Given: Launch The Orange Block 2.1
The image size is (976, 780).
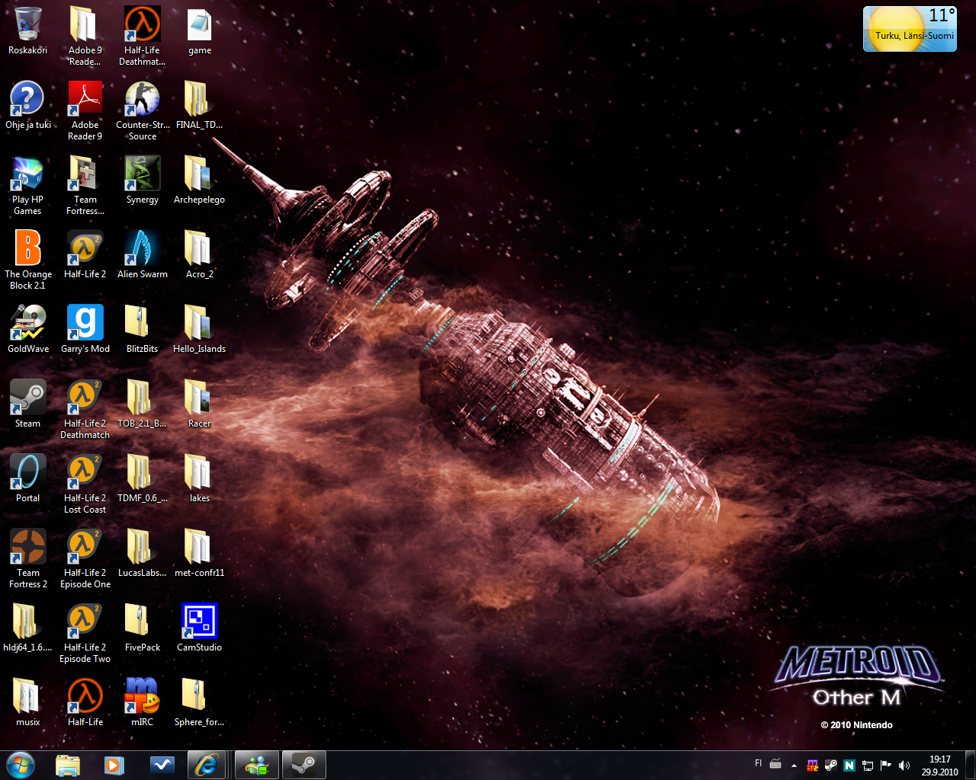Looking at the screenshot, I should [28, 261].
